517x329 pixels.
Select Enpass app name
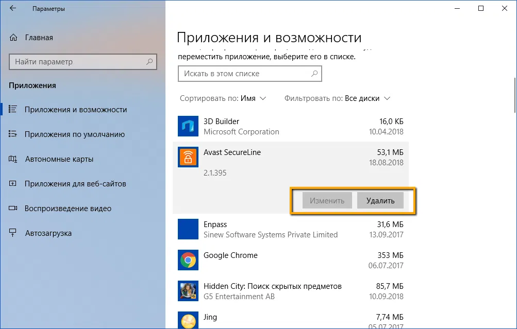tap(215, 224)
